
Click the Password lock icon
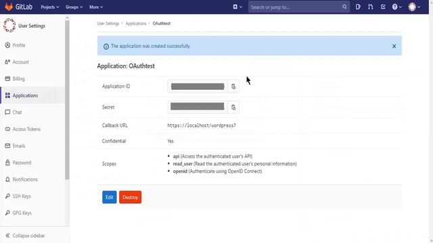7,163
